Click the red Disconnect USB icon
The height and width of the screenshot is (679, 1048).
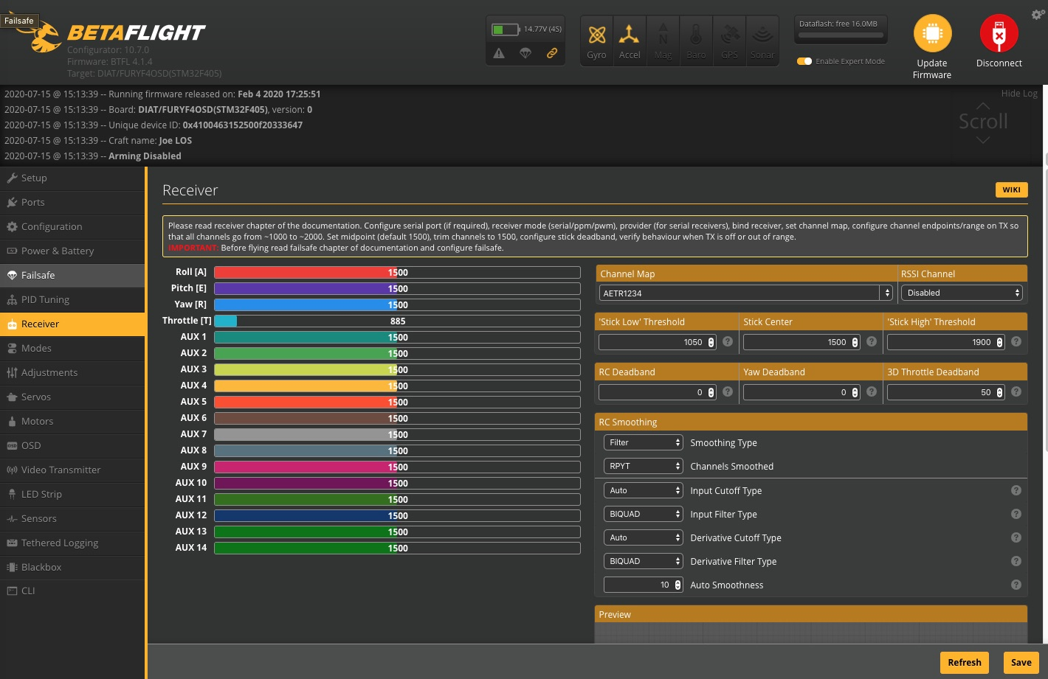pos(999,34)
